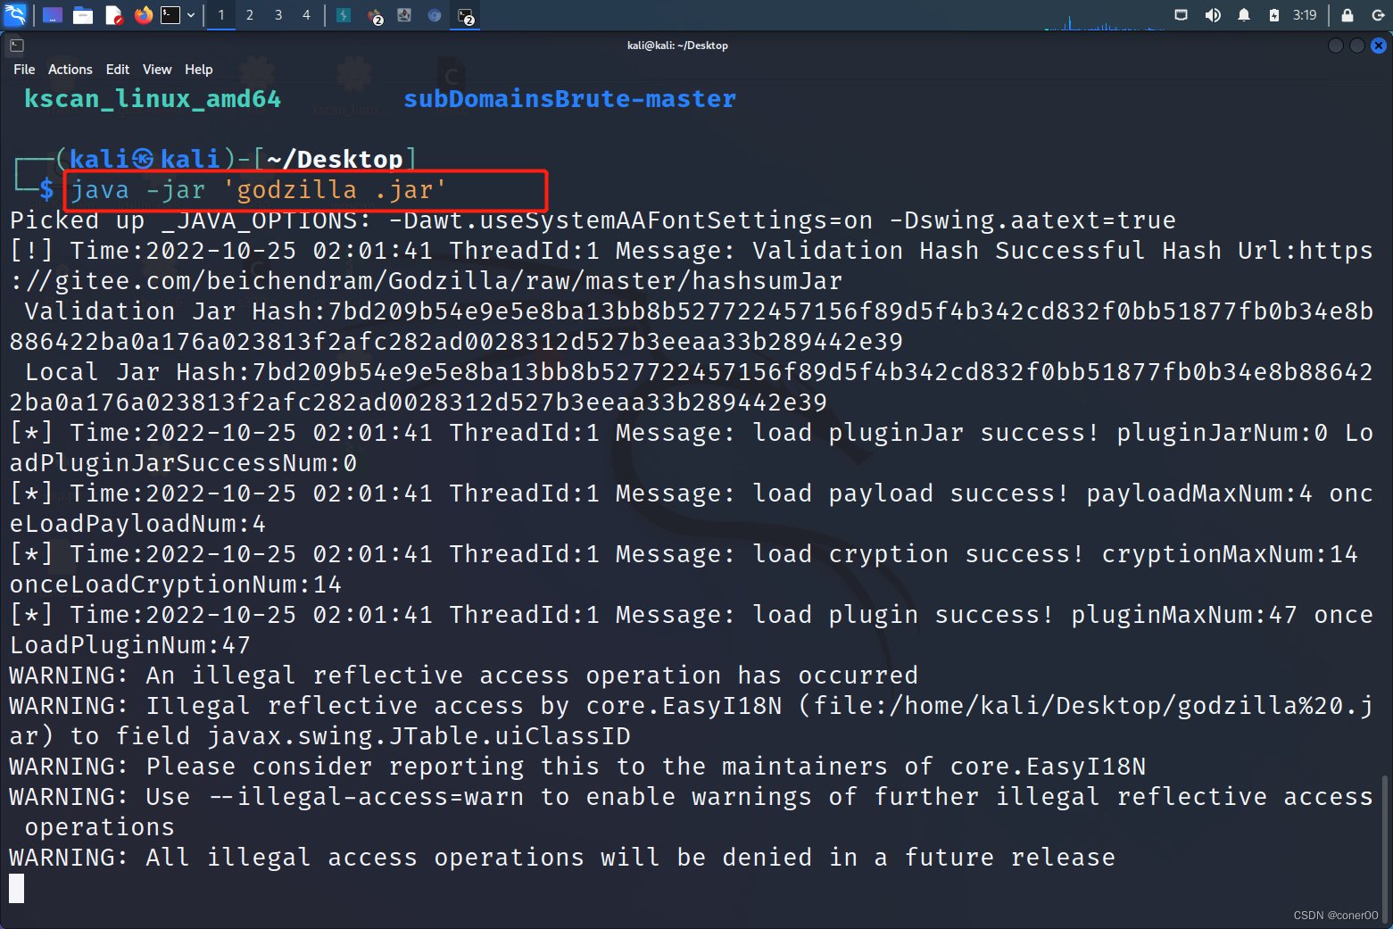
Task: Expand the terminal launcher dropdown arrow
Action: click(191, 15)
